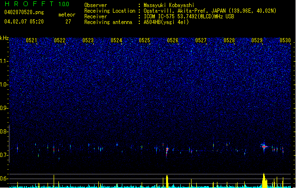Click the 0527 time marker
The height and width of the screenshot is (188, 296).
(x=201, y=40)
